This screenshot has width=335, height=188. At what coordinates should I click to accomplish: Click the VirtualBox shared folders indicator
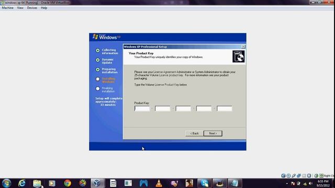(x=304, y=175)
